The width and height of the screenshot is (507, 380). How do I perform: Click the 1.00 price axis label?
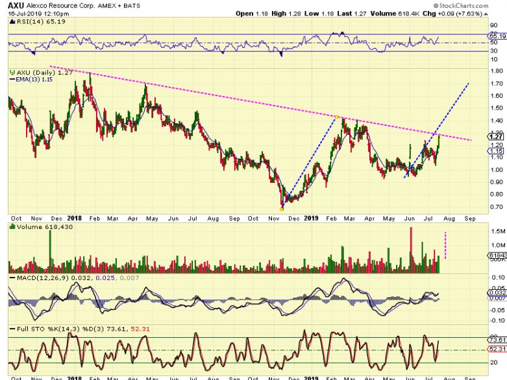[497, 170]
